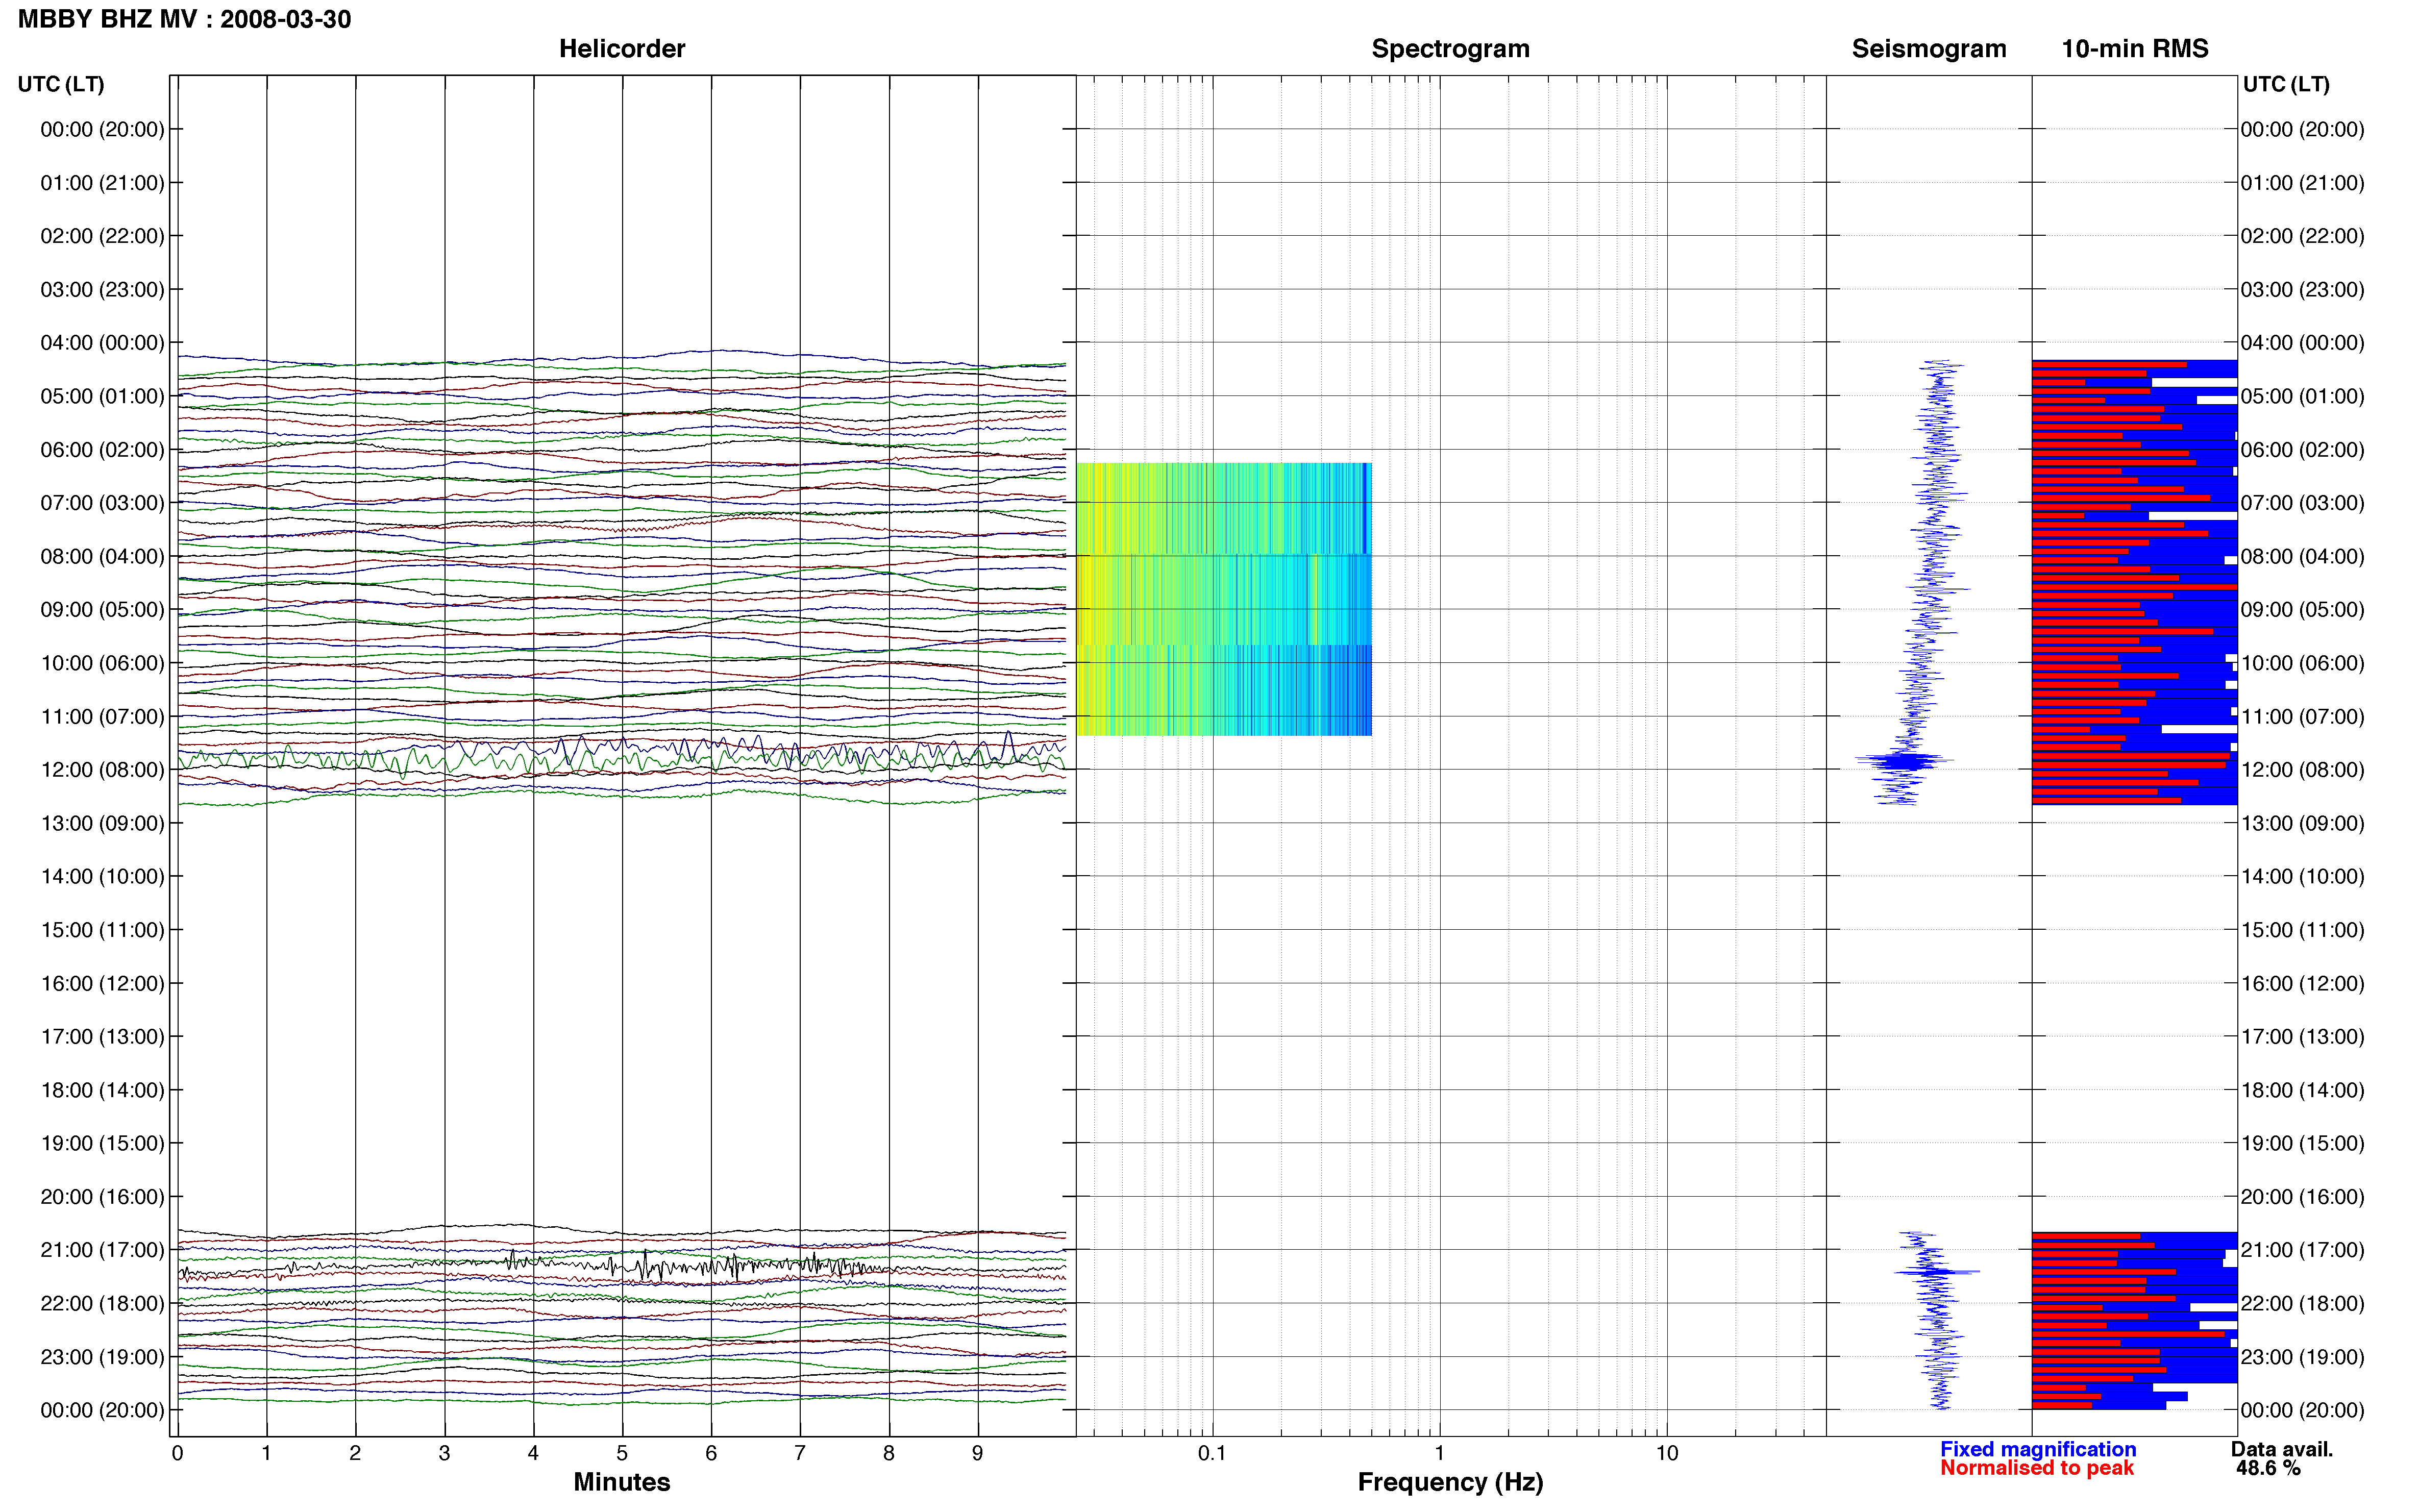2419x1512 pixels.
Task: Click left-axis time label 03:00 (23:00)
Action: [102, 290]
